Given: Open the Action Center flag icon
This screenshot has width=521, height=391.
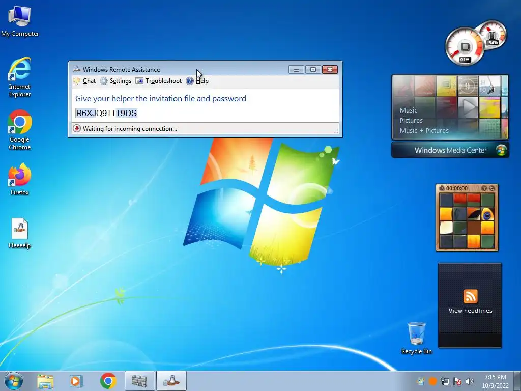Looking at the screenshot, I should tap(457, 381).
